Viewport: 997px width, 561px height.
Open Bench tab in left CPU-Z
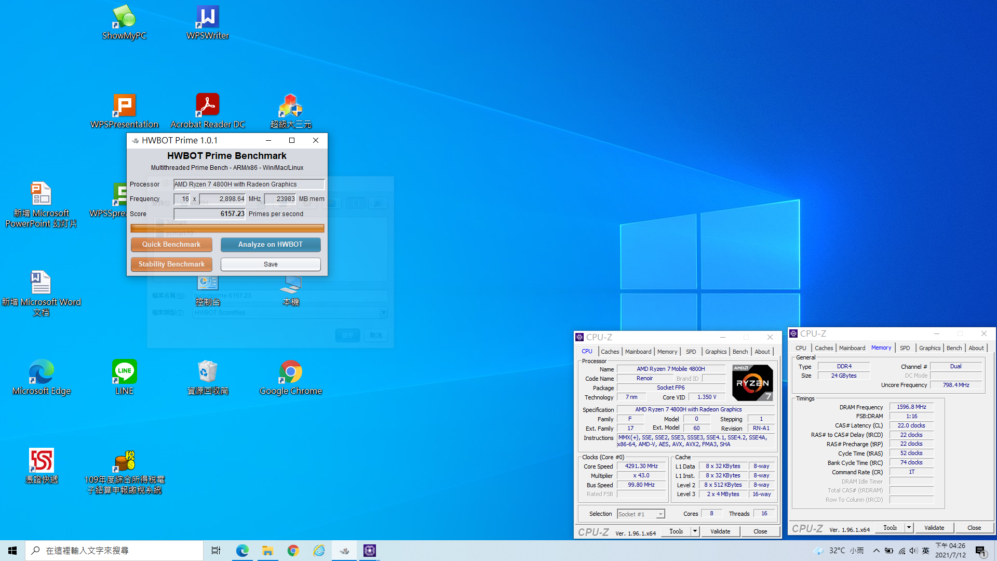pos(740,352)
